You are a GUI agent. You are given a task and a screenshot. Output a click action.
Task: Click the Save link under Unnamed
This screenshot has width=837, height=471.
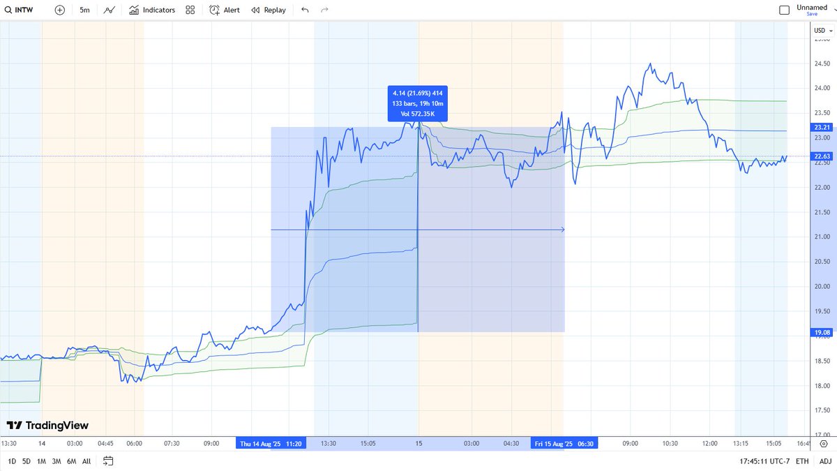[811, 15]
